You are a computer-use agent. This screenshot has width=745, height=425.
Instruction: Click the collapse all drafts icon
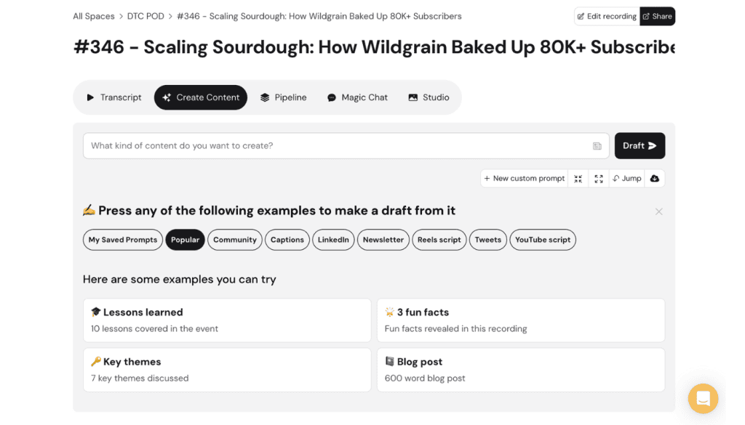[578, 179]
